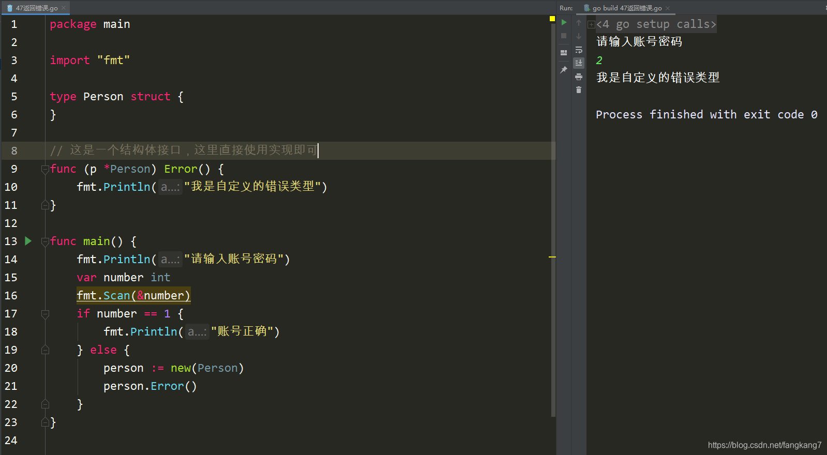Print the console output
827x455 pixels.
(579, 77)
